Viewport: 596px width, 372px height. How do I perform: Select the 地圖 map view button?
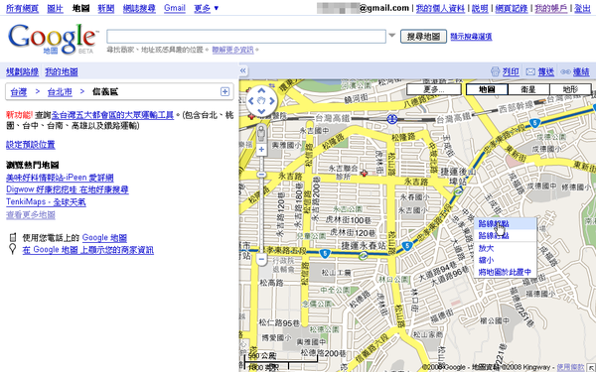point(487,89)
